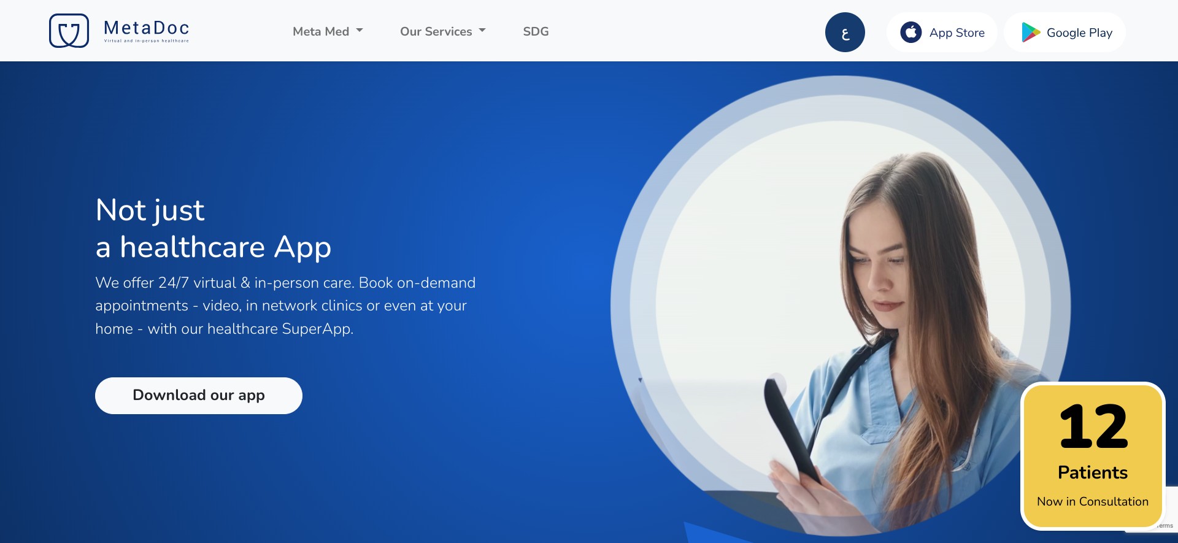Expand the Our Services dropdown arrow
1178x543 pixels.
482,31
